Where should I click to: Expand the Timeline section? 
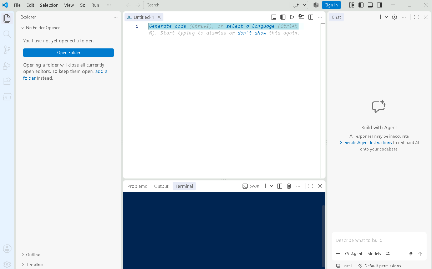pos(69,265)
